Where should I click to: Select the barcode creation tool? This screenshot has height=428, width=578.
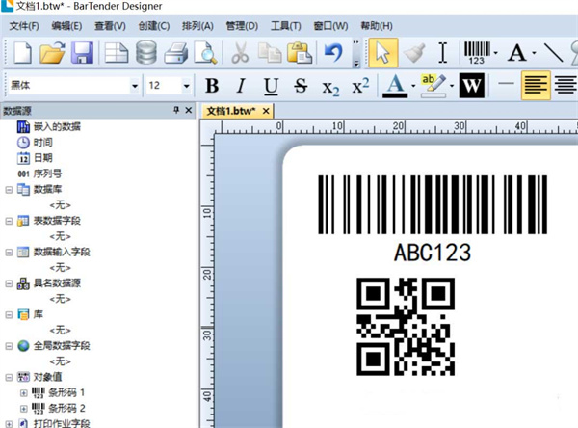point(476,53)
